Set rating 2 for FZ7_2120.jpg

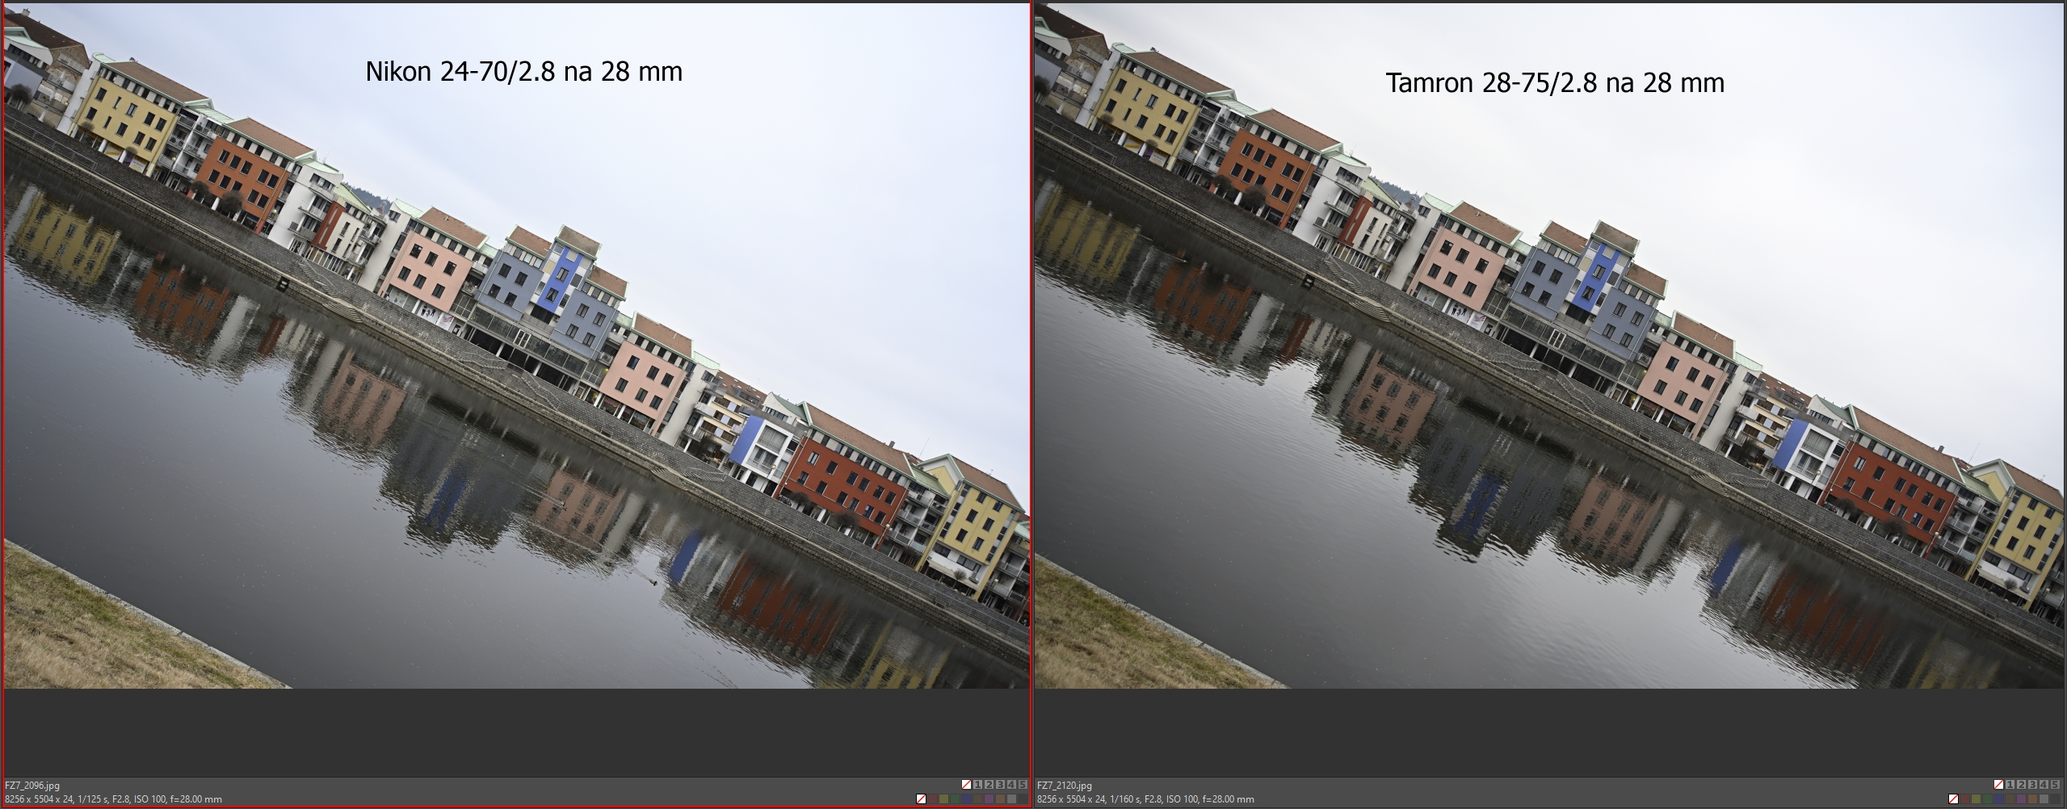(2021, 785)
